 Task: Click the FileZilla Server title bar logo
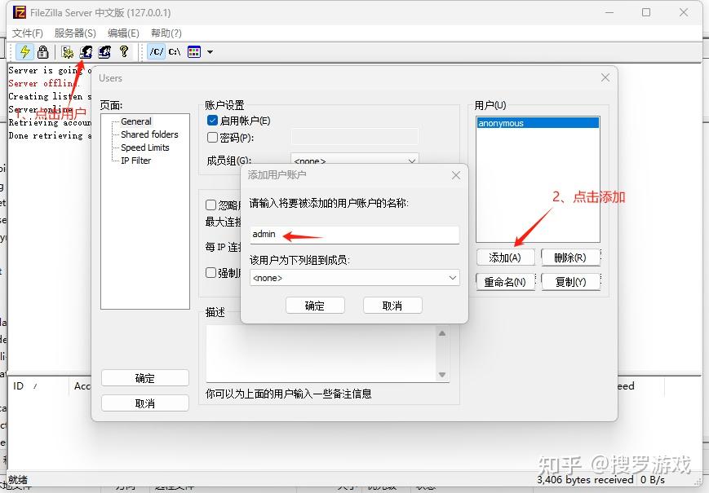click(x=20, y=12)
